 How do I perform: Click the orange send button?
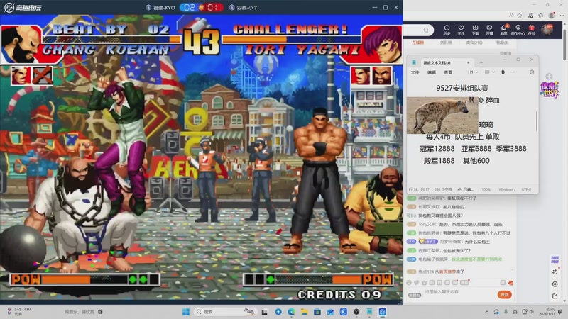coord(505,295)
